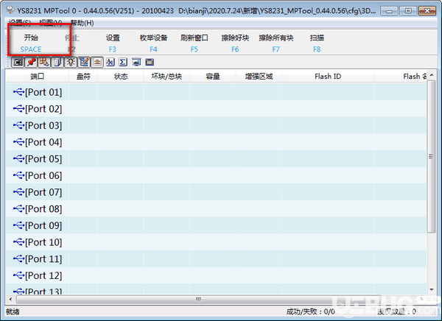Image resolution: width=442 pixels, height=321 pixels.
Task: Click the horizontal scrollbar thumb
Action: (199, 299)
